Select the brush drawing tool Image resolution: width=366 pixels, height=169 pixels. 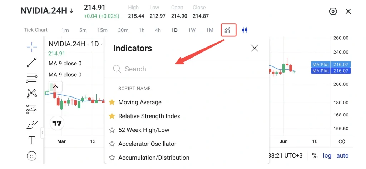point(32,125)
